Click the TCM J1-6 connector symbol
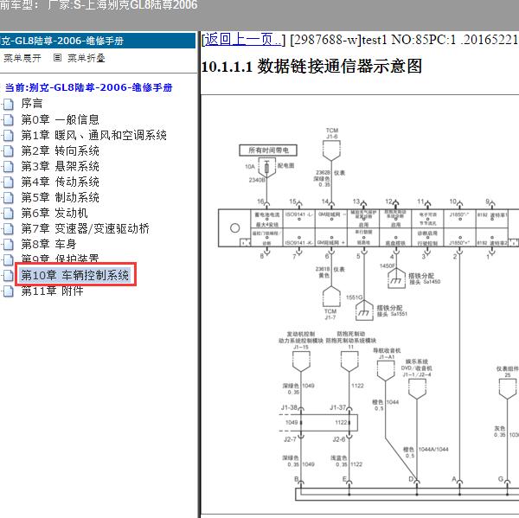 [x=331, y=150]
